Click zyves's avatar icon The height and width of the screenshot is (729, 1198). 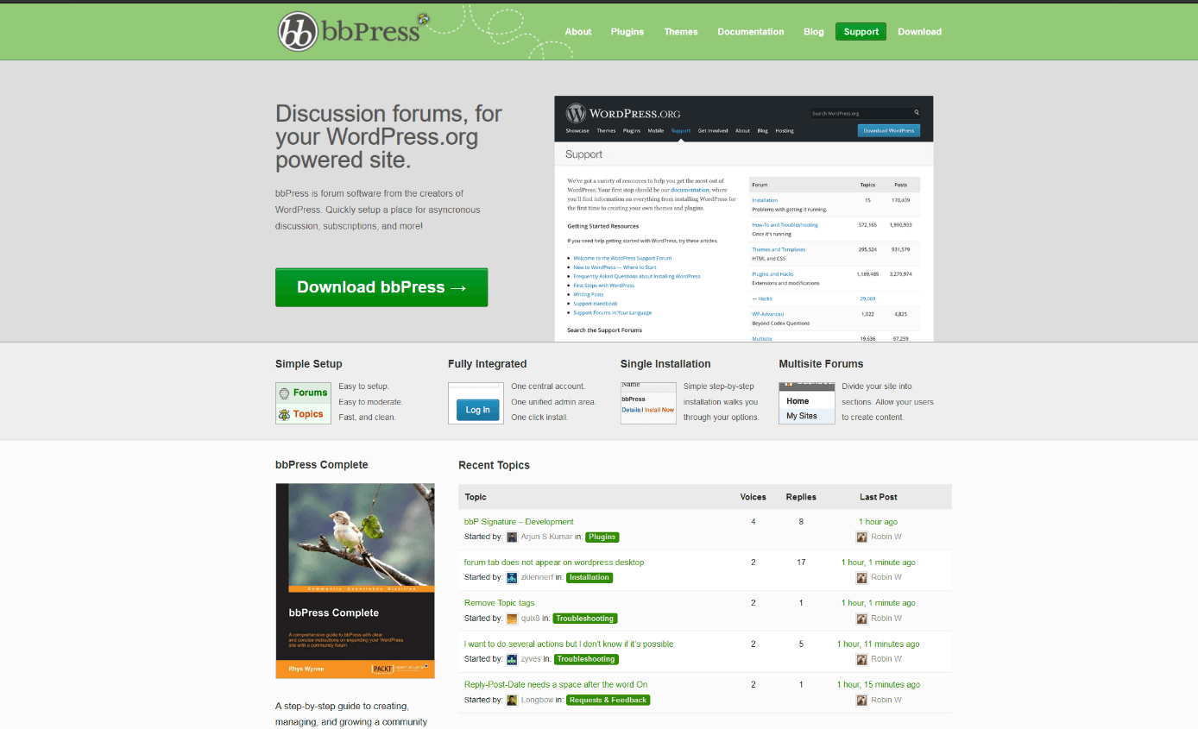512,659
